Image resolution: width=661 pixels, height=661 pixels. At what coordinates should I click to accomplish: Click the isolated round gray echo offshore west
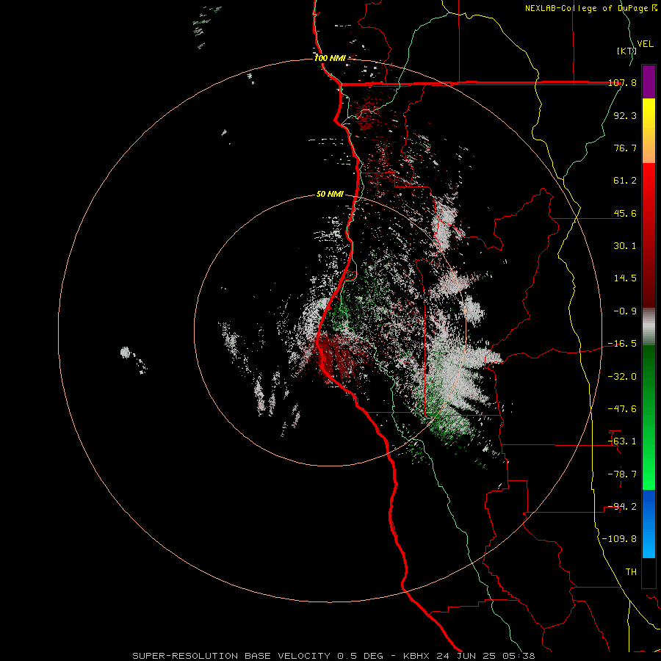pos(125,353)
